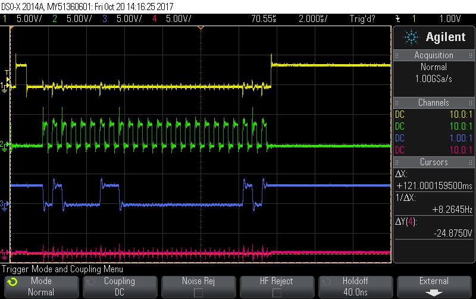Click the Normal acquisition mode text
Screen dimensions: 476x299
pos(434,67)
